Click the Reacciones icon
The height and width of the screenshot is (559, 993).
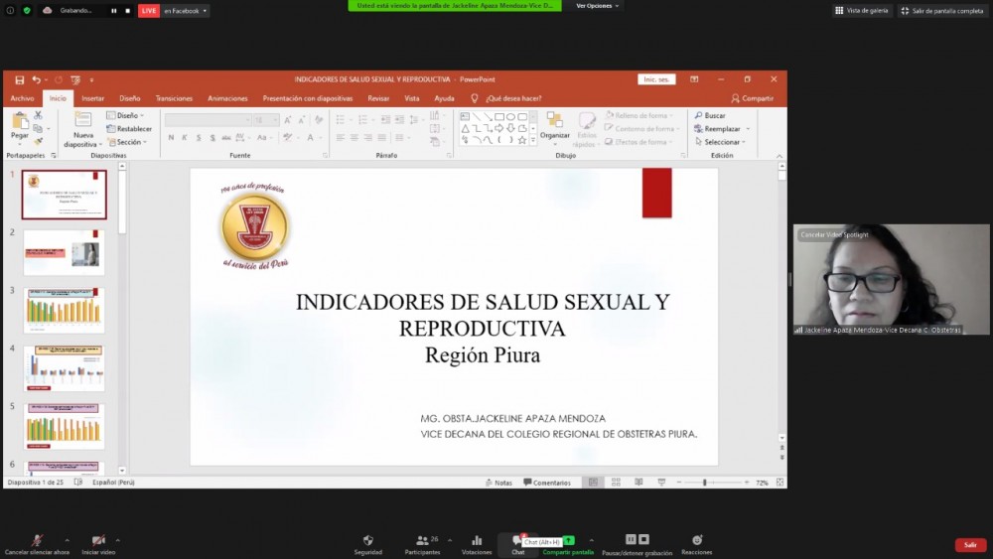coord(696,541)
